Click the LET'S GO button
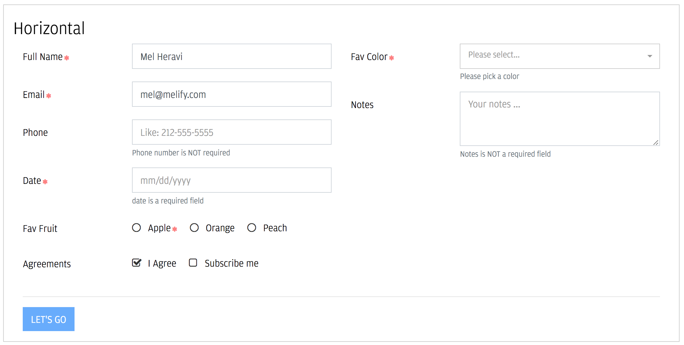 [49, 319]
